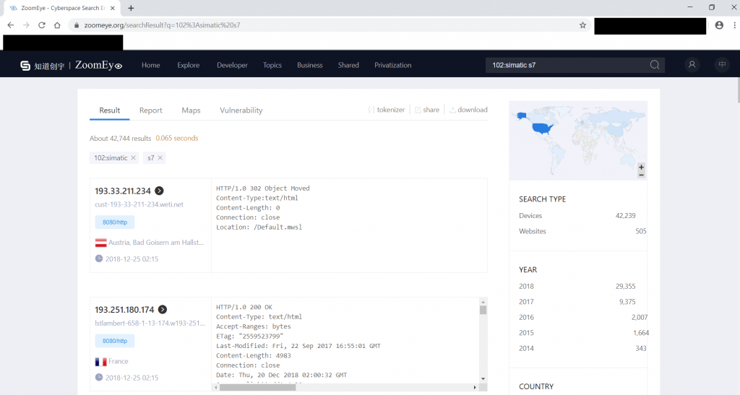Open the browser home icon

pyautogui.click(x=57, y=25)
